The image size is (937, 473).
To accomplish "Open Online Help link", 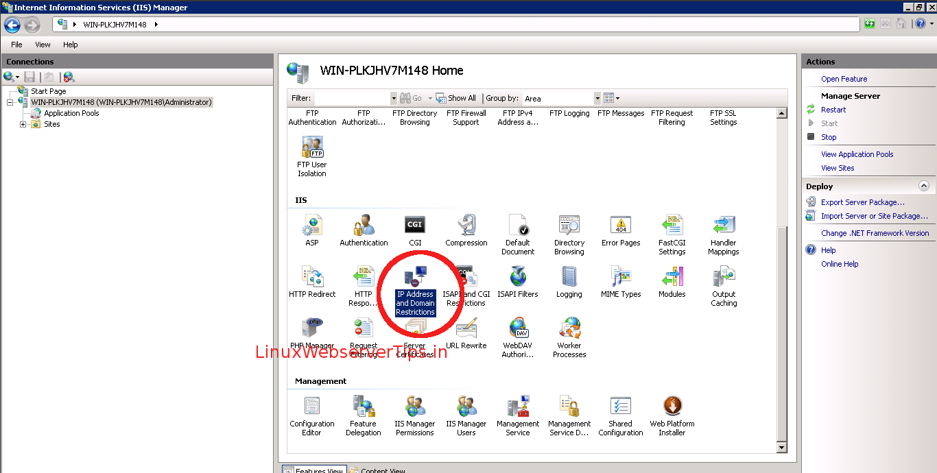I will [840, 264].
